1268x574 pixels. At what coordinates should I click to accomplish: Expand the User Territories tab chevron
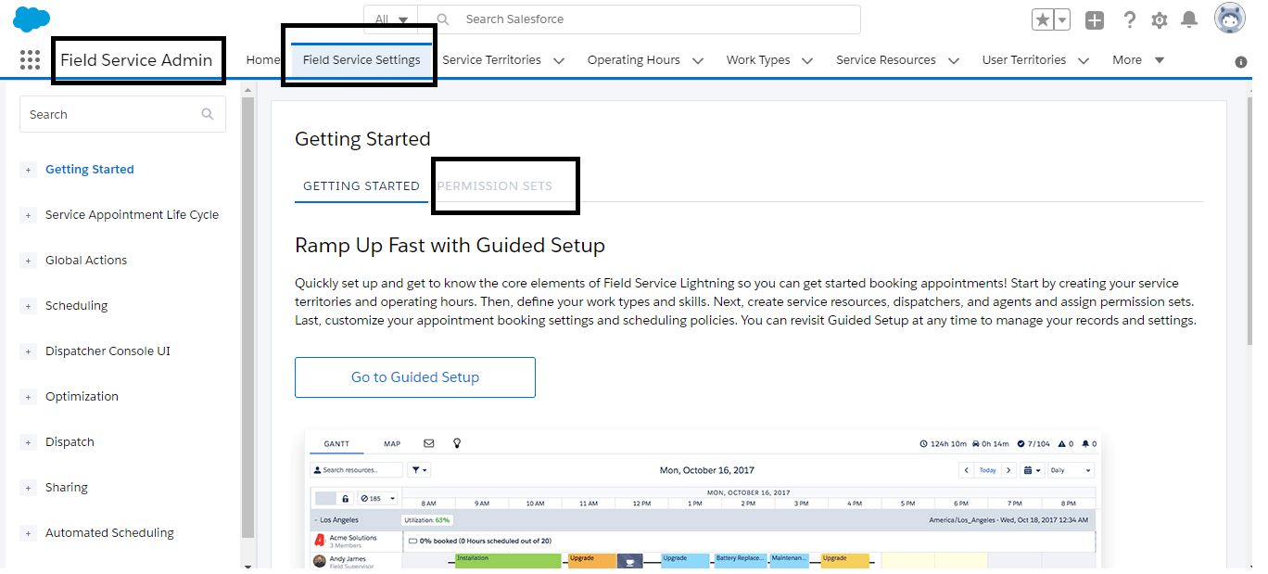(x=1084, y=60)
